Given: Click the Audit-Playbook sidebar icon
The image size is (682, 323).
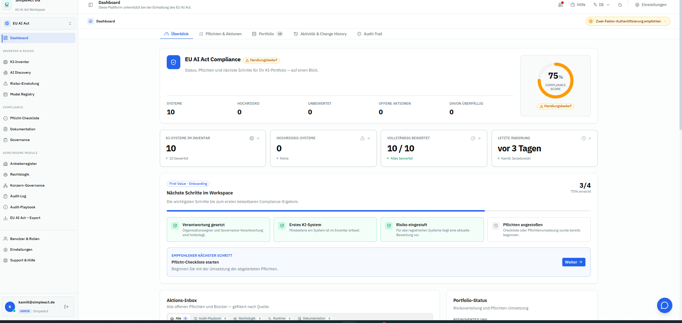Looking at the screenshot, I should (x=5, y=207).
